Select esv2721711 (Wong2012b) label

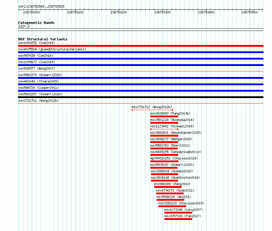(x=39, y=101)
